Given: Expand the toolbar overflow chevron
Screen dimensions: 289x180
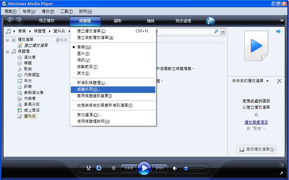Looking at the screenshot, I should pyautogui.click(x=282, y=20).
